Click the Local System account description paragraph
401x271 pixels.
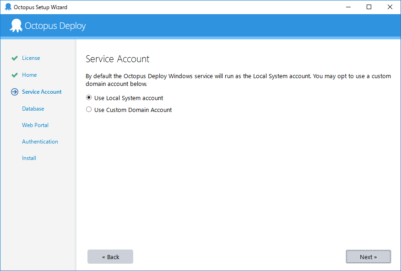[x=238, y=80]
